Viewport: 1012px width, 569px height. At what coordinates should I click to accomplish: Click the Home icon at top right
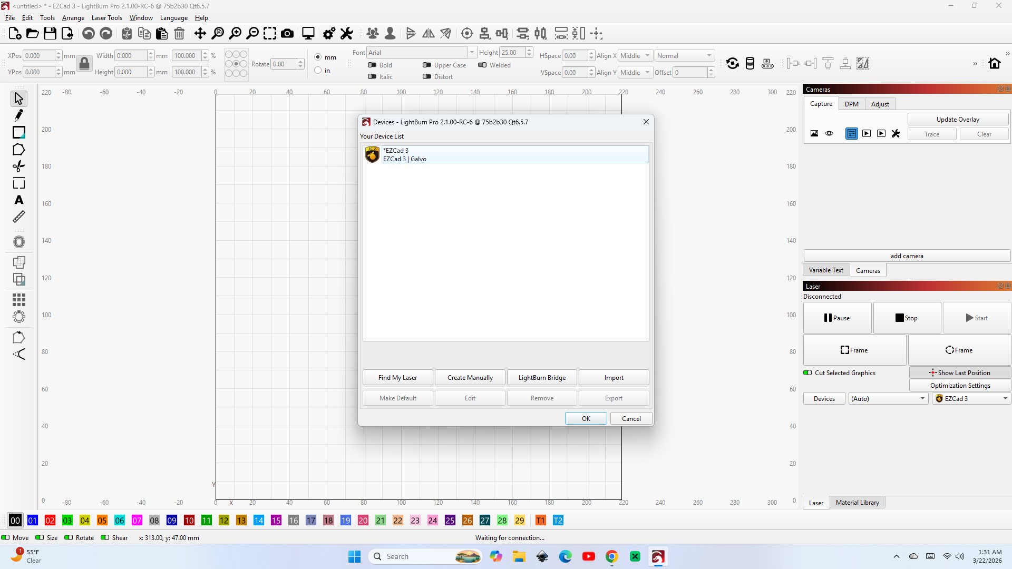pyautogui.click(x=995, y=63)
